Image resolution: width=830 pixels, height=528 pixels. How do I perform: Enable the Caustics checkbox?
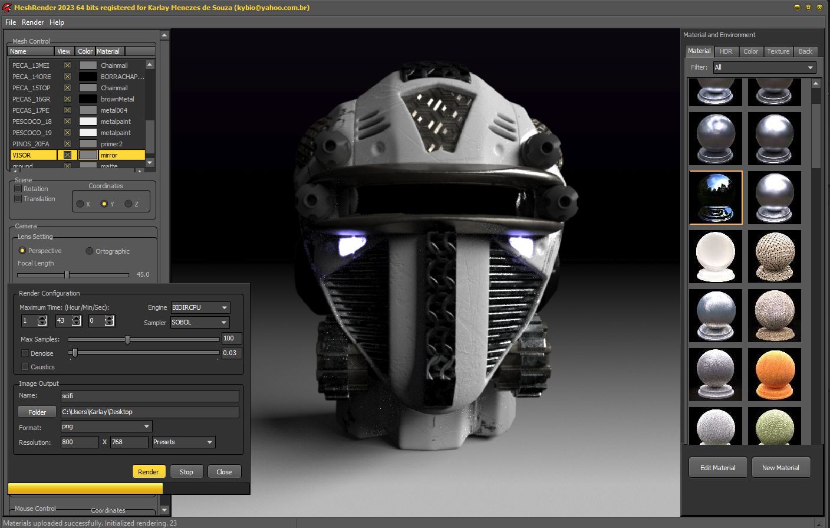click(24, 366)
